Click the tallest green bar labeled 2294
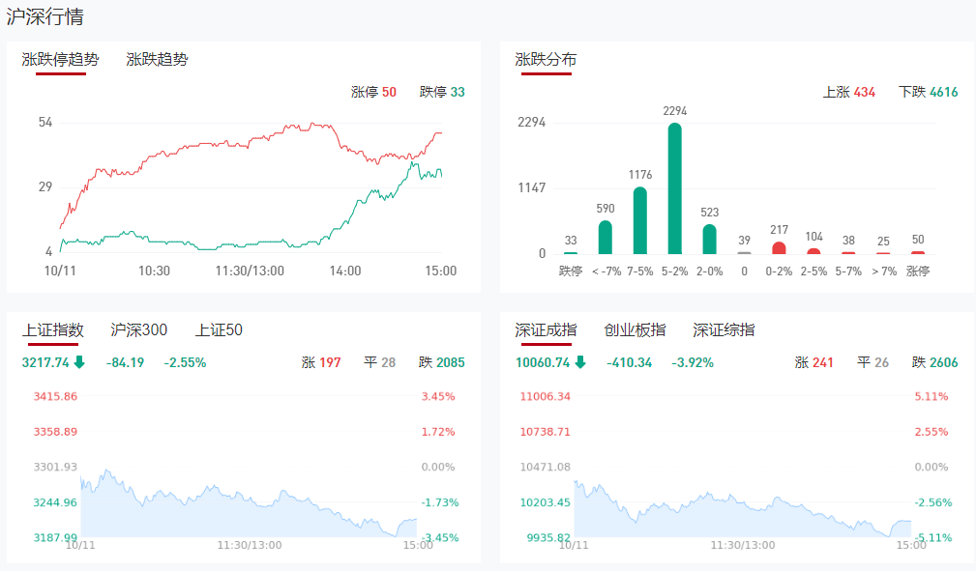Image resolution: width=976 pixels, height=571 pixels. pos(674,188)
